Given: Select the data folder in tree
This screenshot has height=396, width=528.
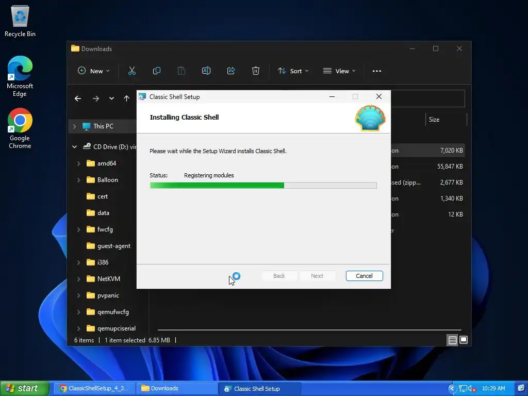Looking at the screenshot, I should (x=97, y=213).
